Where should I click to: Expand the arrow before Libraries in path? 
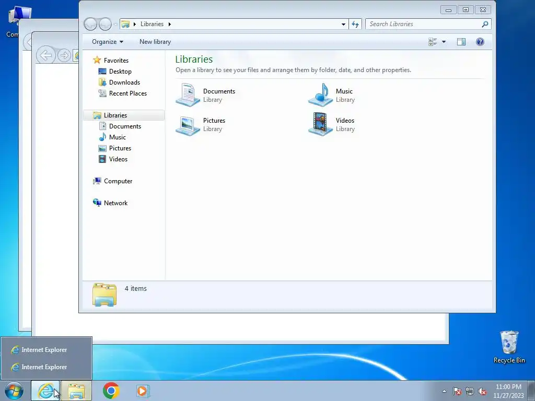click(x=135, y=24)
